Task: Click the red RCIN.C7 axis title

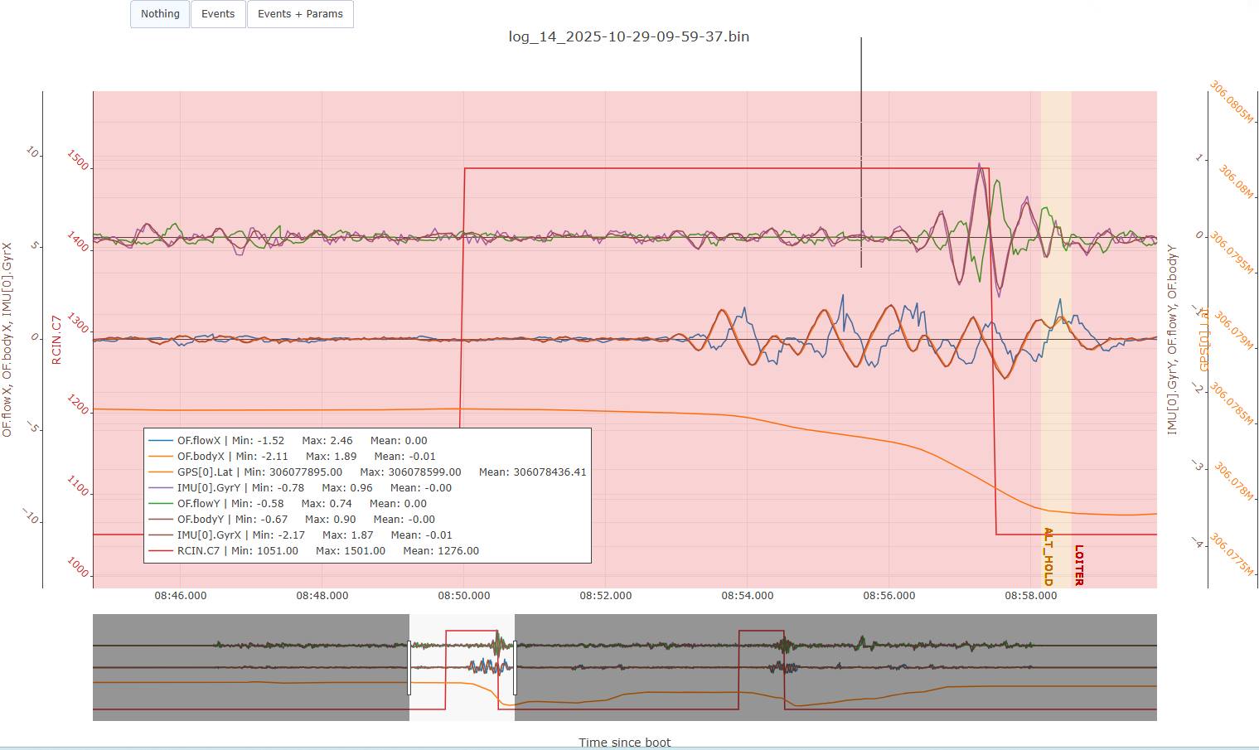Action: tap(56, 339)
